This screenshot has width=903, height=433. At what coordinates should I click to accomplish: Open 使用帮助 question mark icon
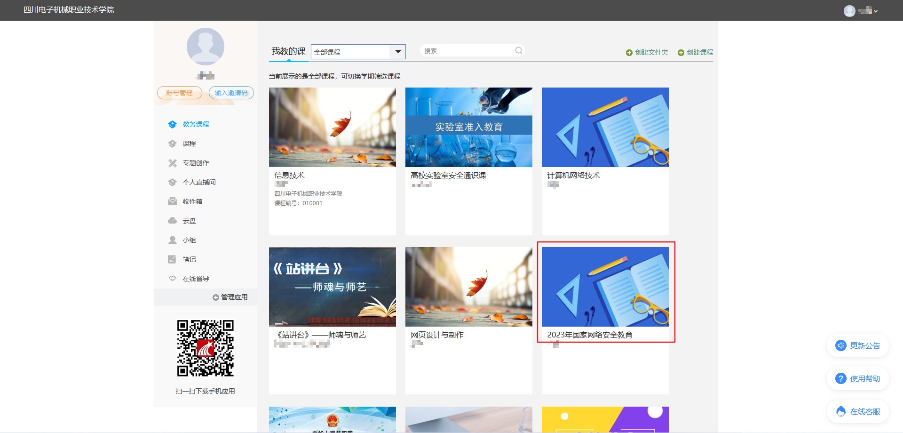pos(840,378)
